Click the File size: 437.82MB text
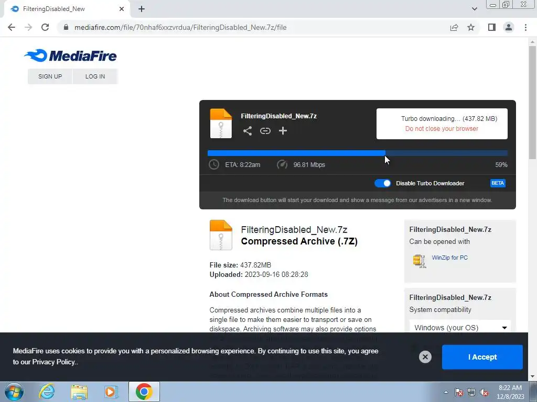 [240, 265]
